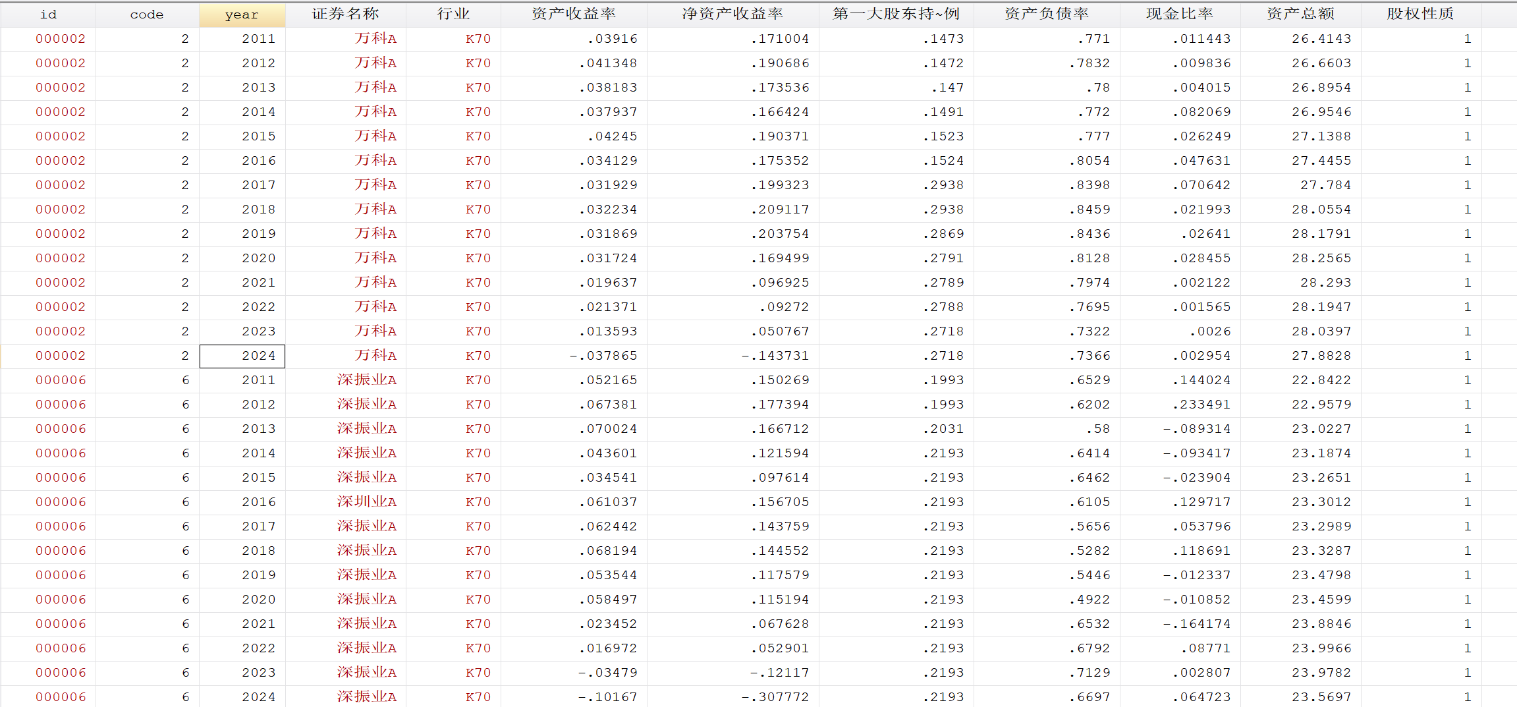The image size is (1517, 707).
Task: Click the cell with value .028455
Action: click(x=1180, y=258)
